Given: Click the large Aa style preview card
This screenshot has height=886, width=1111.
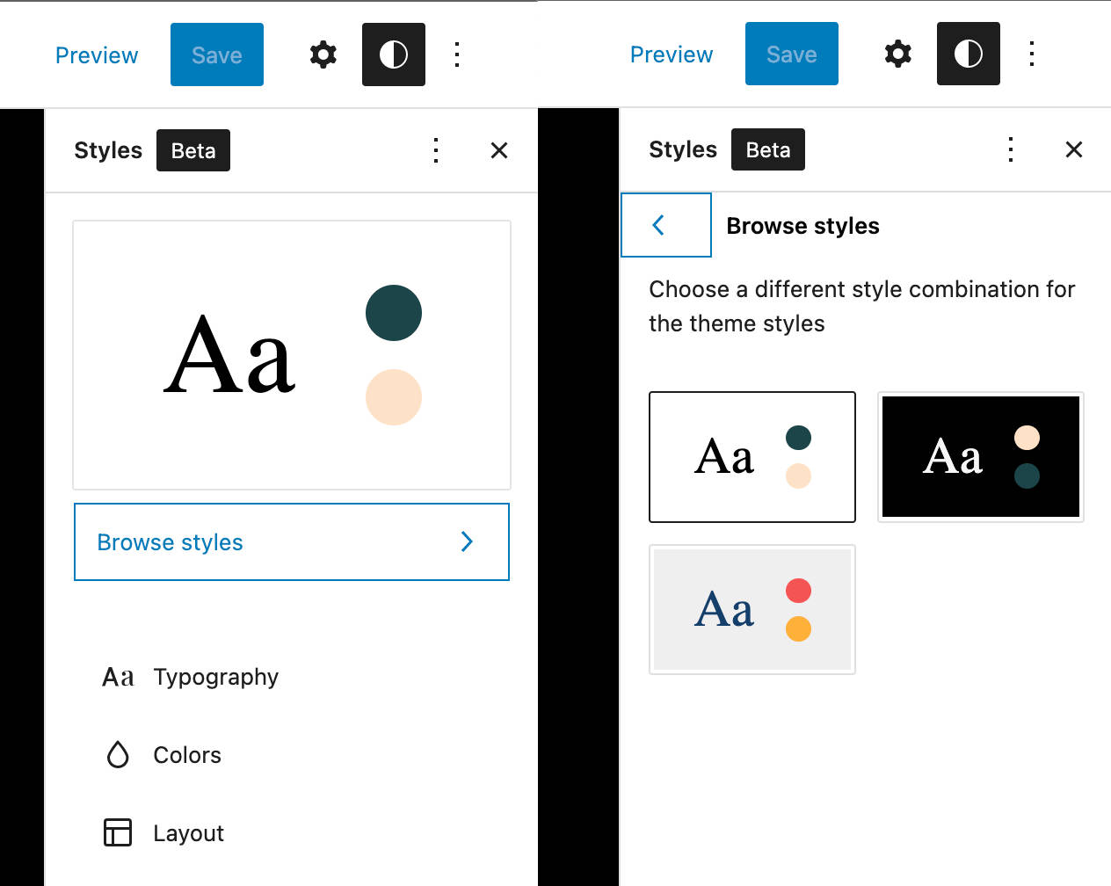Looking at the screenshot, I should (291, 354).
